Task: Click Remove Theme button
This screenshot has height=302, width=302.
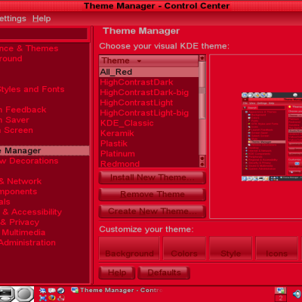Action: pos(153,195)
